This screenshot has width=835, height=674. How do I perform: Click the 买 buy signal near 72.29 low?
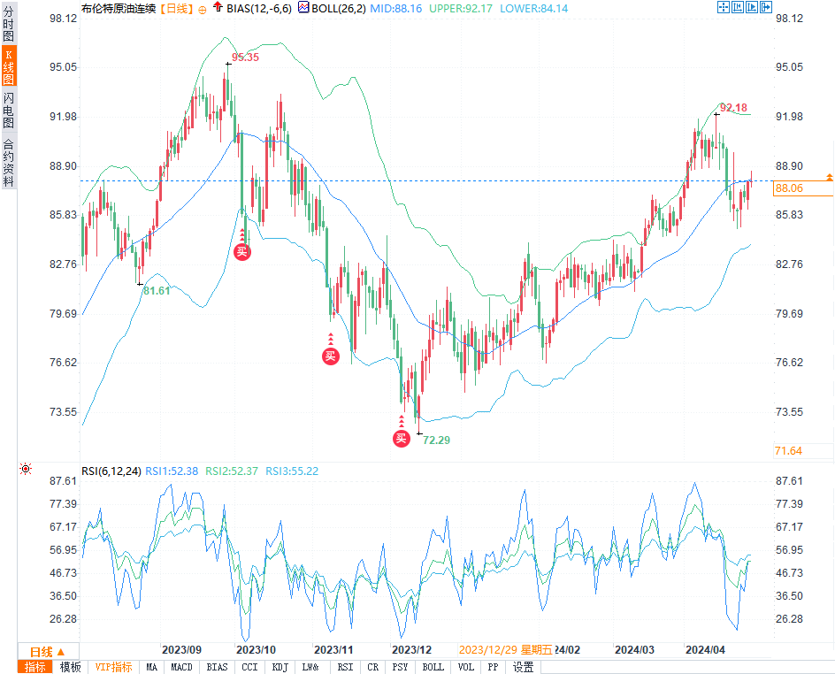[x=401, y=437]
